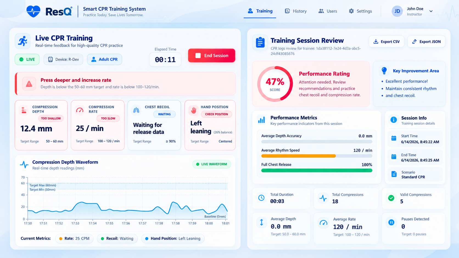
Task: Click the LIVE status indicator
Action: click(27, 59)
